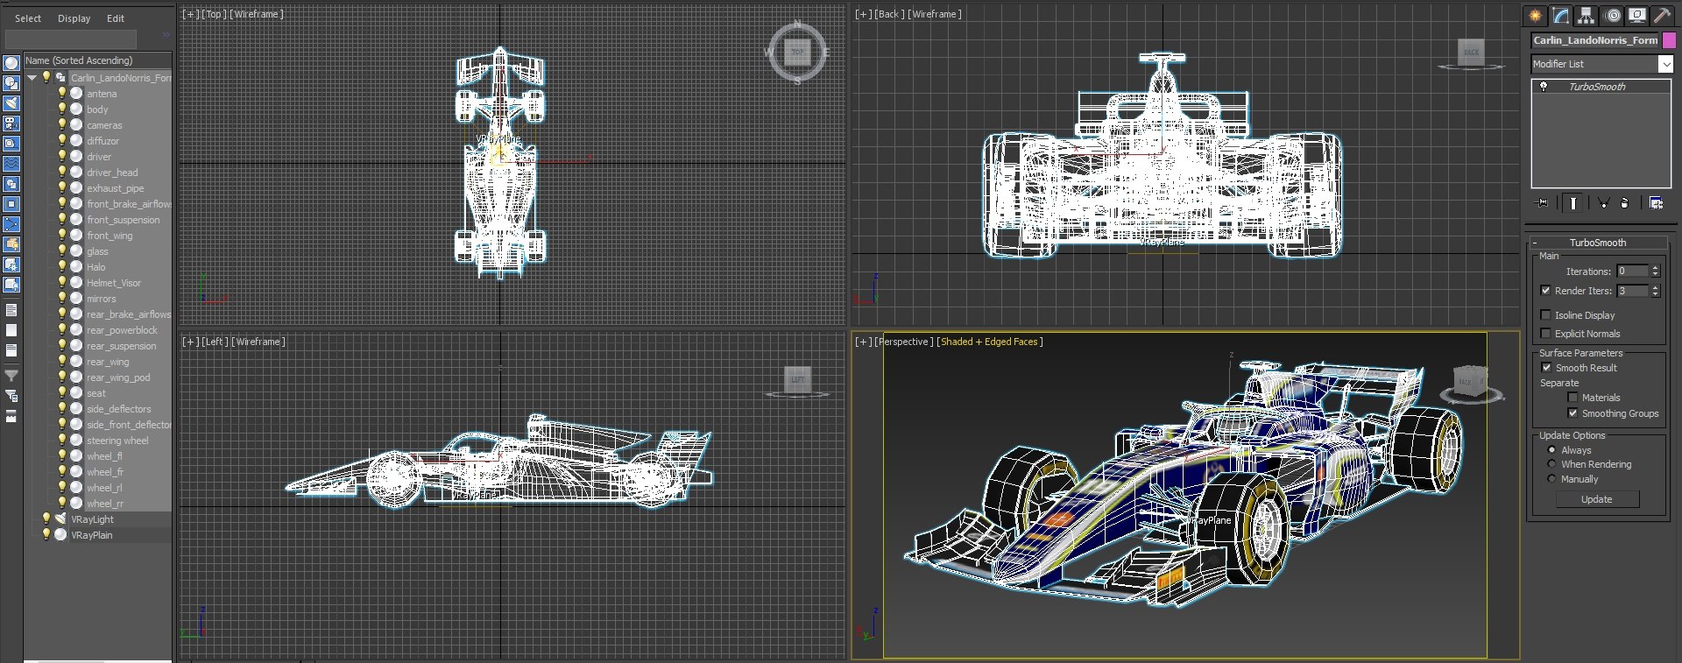Image resolution: width=1682 pixels, height=663 pixels.
Task: Click the scene explorer search field
Action: click(71, 39)
